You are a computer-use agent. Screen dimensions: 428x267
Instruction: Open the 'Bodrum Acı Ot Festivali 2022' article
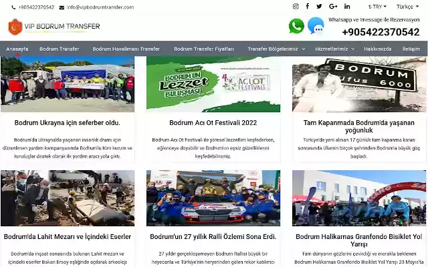point(213,123)
